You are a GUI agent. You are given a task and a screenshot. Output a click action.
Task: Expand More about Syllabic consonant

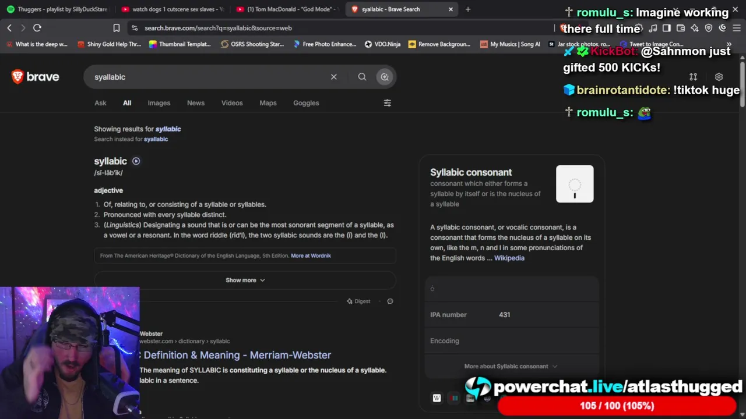[x=511, y=366]
